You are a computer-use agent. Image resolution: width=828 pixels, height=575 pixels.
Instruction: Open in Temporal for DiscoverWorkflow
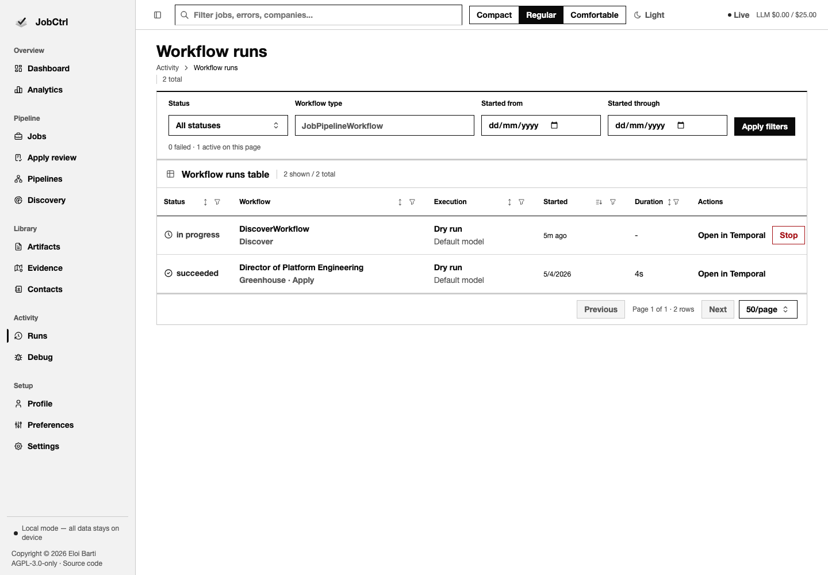[x=731, y=235]
